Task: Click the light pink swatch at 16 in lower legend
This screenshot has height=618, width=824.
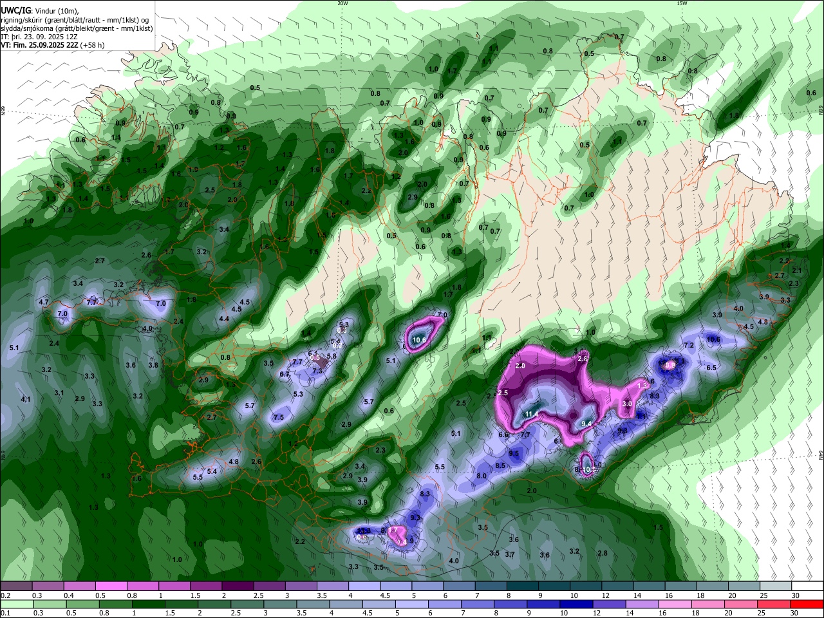Action: tap(676, 604)
